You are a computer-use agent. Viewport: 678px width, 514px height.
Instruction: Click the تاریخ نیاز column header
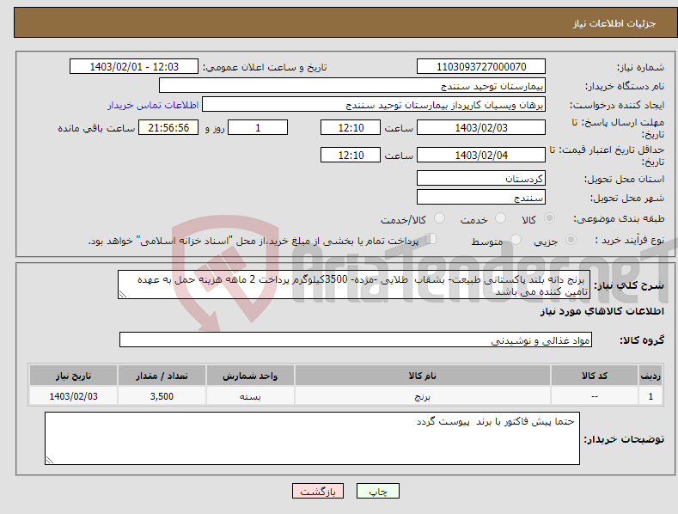[74, 376]
